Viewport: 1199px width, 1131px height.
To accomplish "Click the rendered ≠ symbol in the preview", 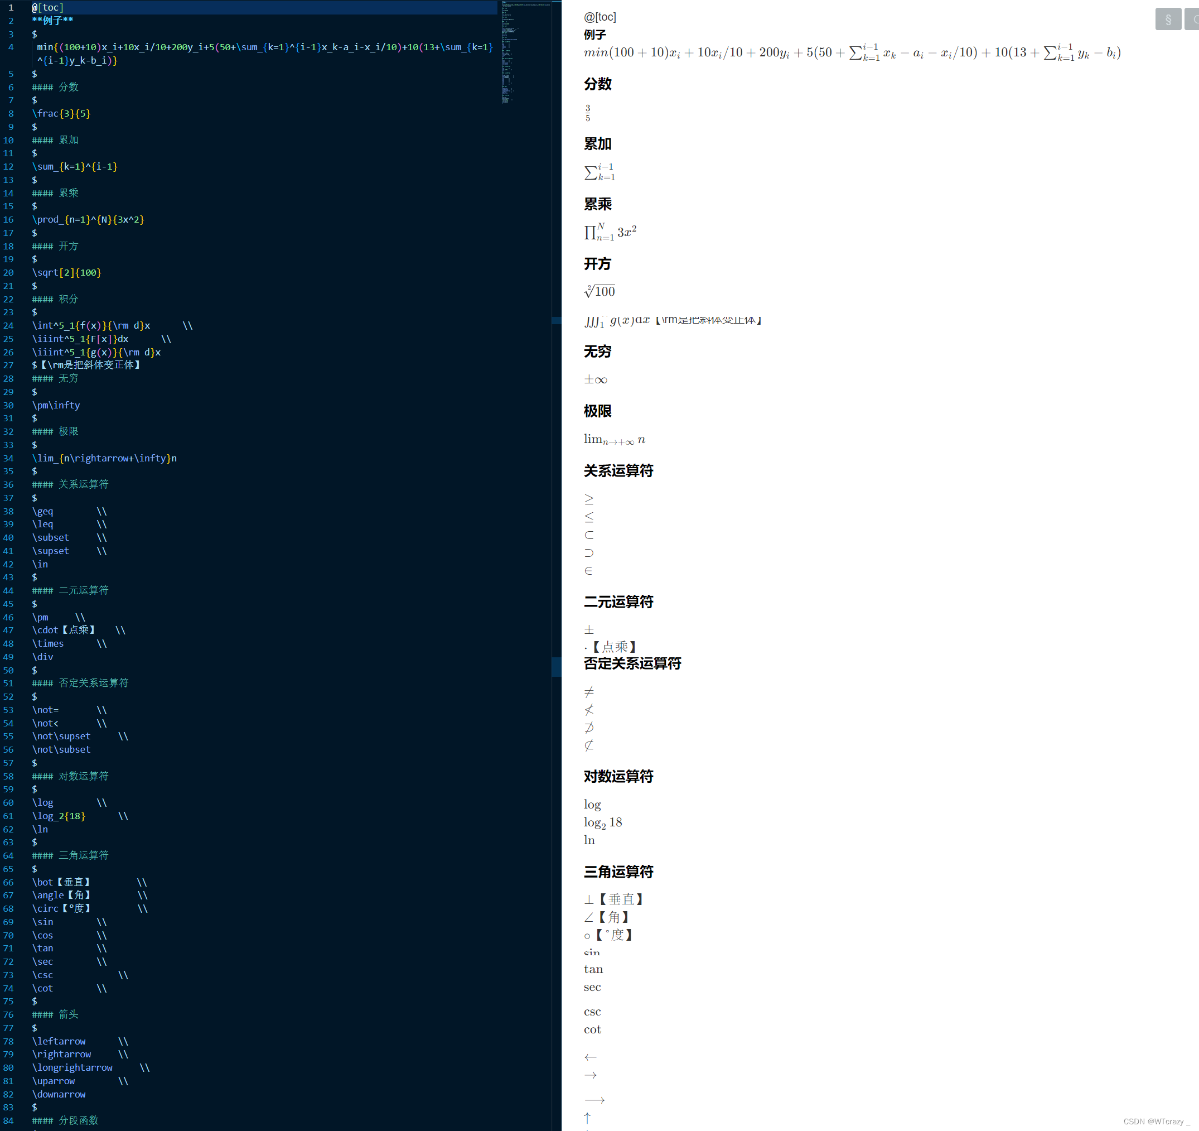I will (x=589, y=692).
